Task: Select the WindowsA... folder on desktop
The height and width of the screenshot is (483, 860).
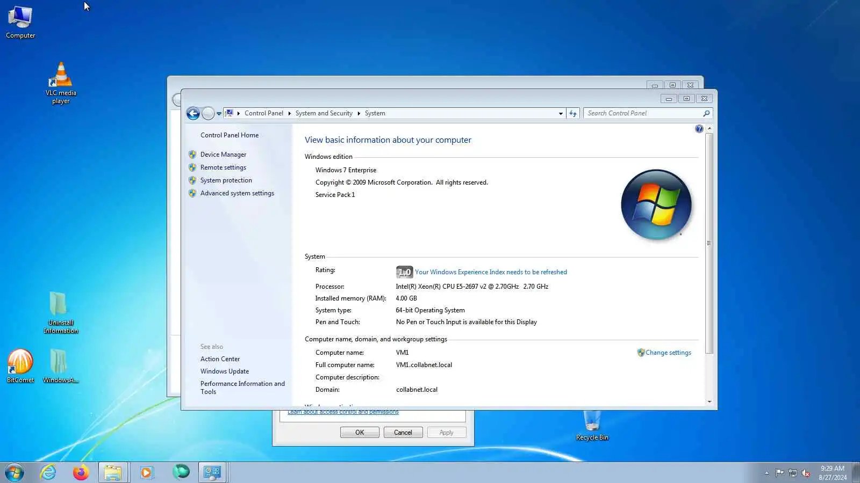Action: 60,366
